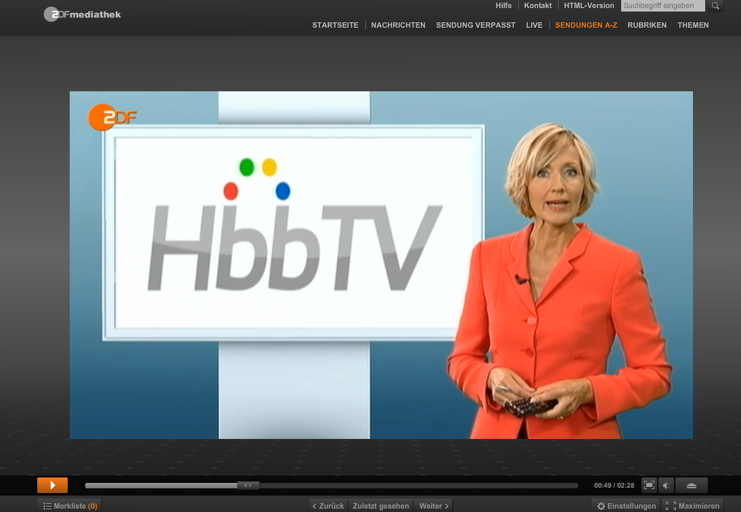This screenshot has height=512, width=741.
Task: Click in the Suchbegriff eingeben search field
Action: (x=663, y=6)
